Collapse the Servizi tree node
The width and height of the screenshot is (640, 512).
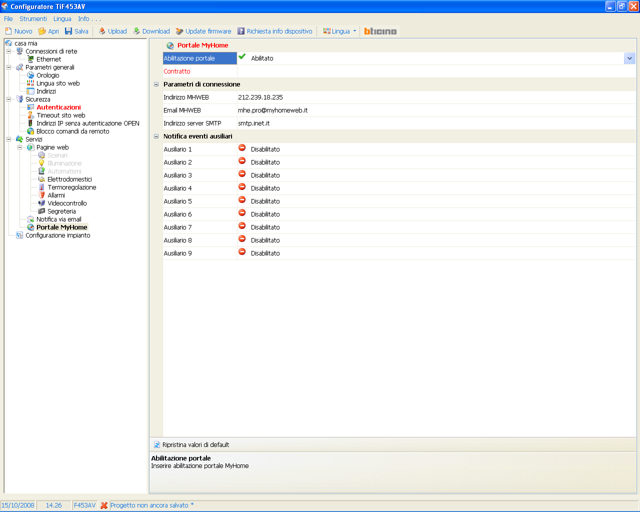pyautogui.click(x=8, y=139)
